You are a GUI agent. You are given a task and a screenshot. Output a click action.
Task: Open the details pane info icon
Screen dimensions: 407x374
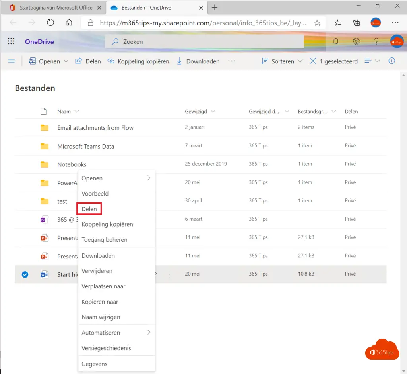pos(391,61)
